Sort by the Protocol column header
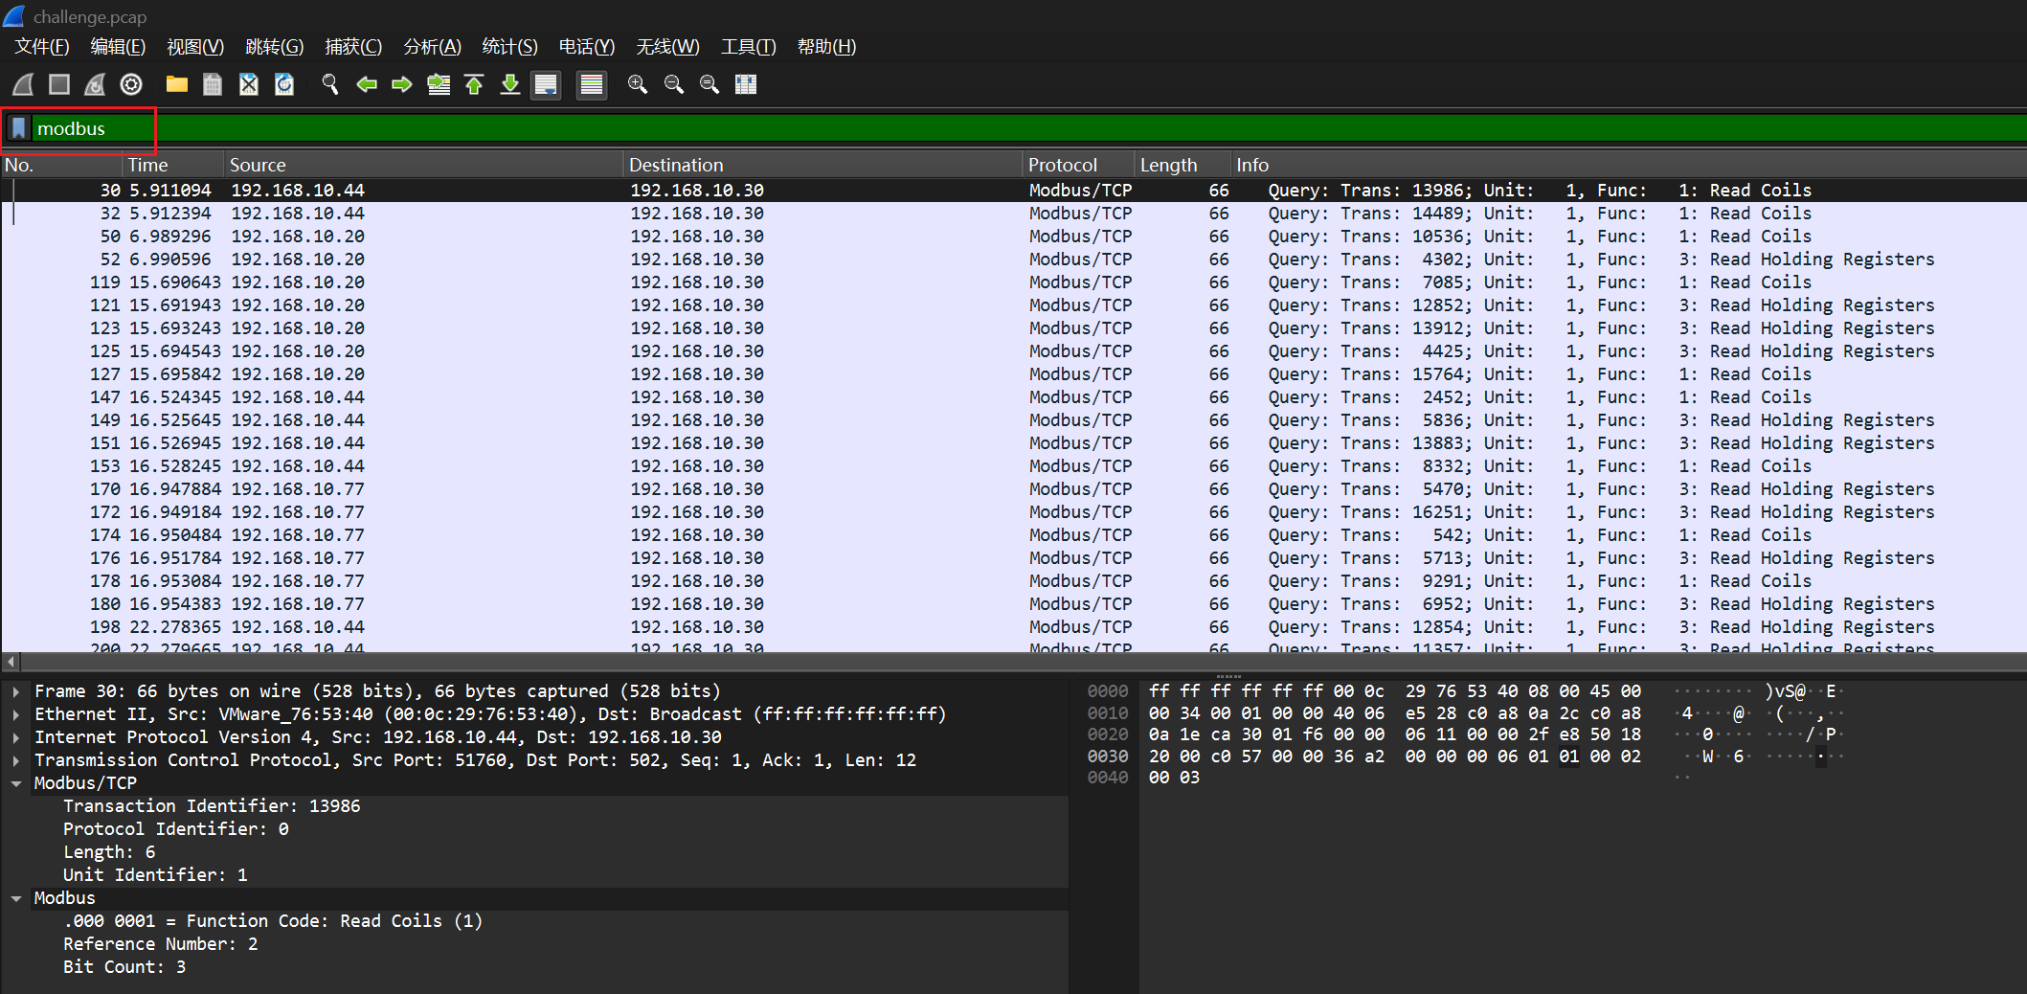The height and width of the screenshot is (994, 2027). [x=1062, y=165]
